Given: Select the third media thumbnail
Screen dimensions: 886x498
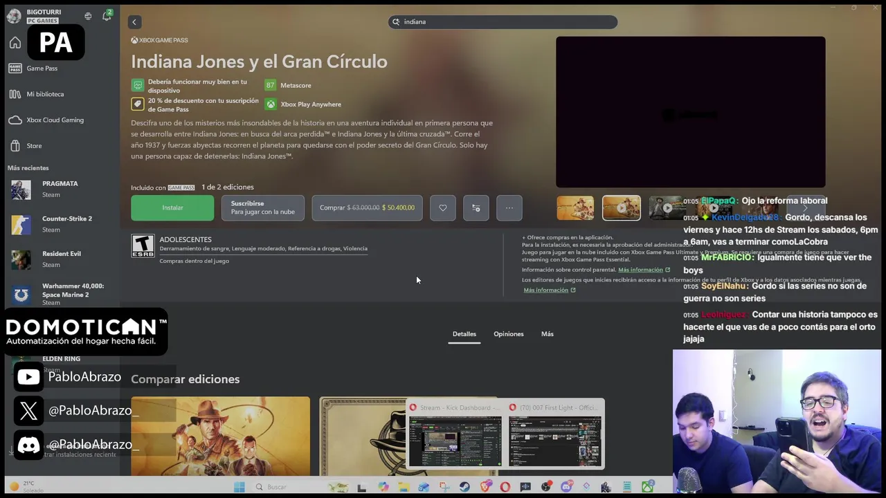Looking at the screenshot, I should pos(666,208).
